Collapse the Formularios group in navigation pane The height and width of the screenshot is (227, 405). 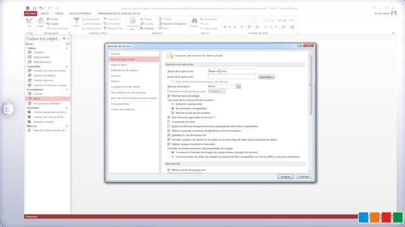coord(66,90)
